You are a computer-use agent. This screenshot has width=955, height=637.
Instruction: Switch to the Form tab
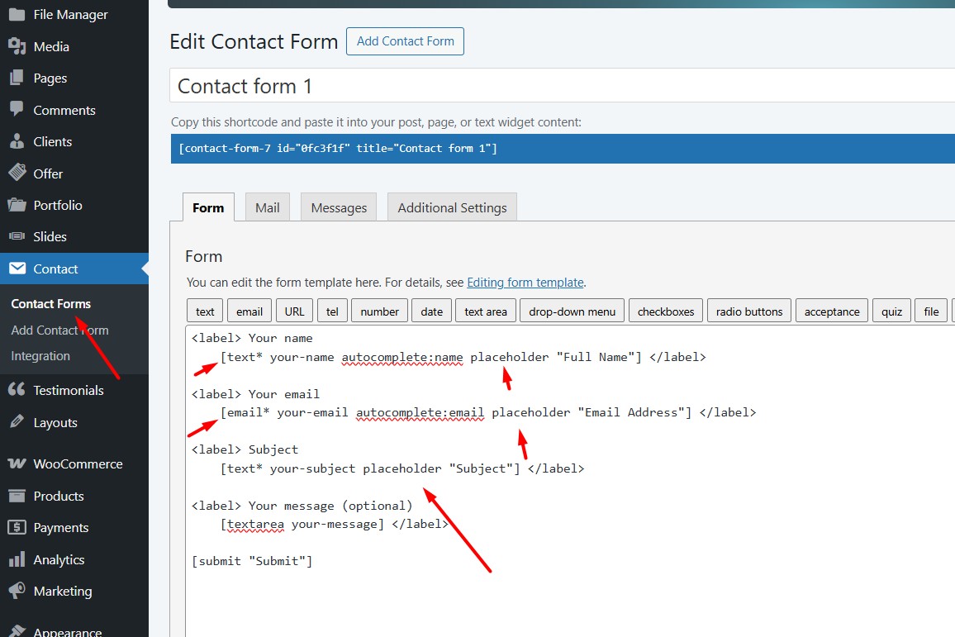coord(208,207)
